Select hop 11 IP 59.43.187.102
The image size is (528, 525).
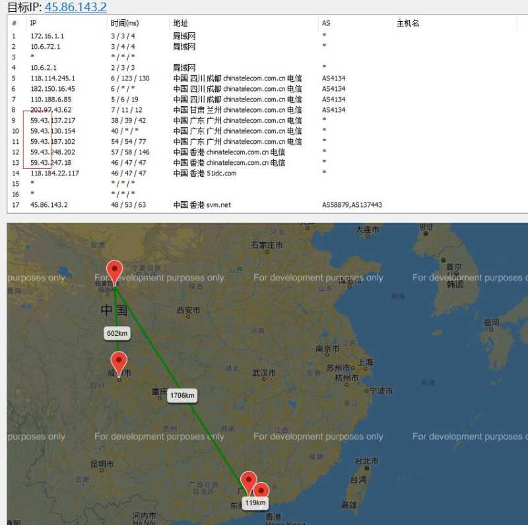click(53, 141)
